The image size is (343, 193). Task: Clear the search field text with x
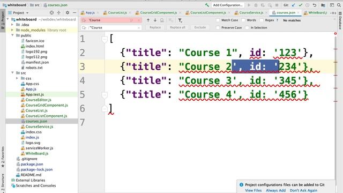tap(139, 20)
